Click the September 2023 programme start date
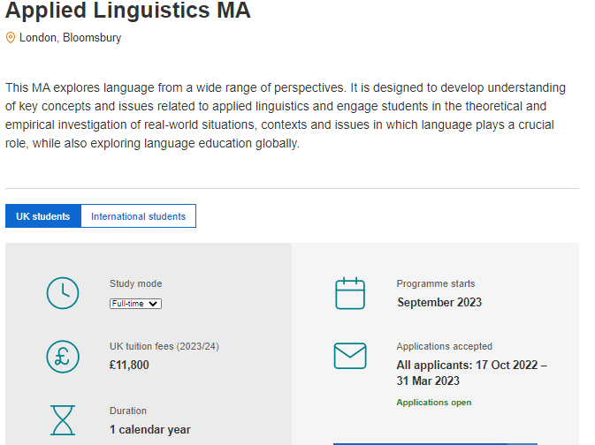Image resolution: width=595 pixels, height=445 pixels. coord(439,302)
